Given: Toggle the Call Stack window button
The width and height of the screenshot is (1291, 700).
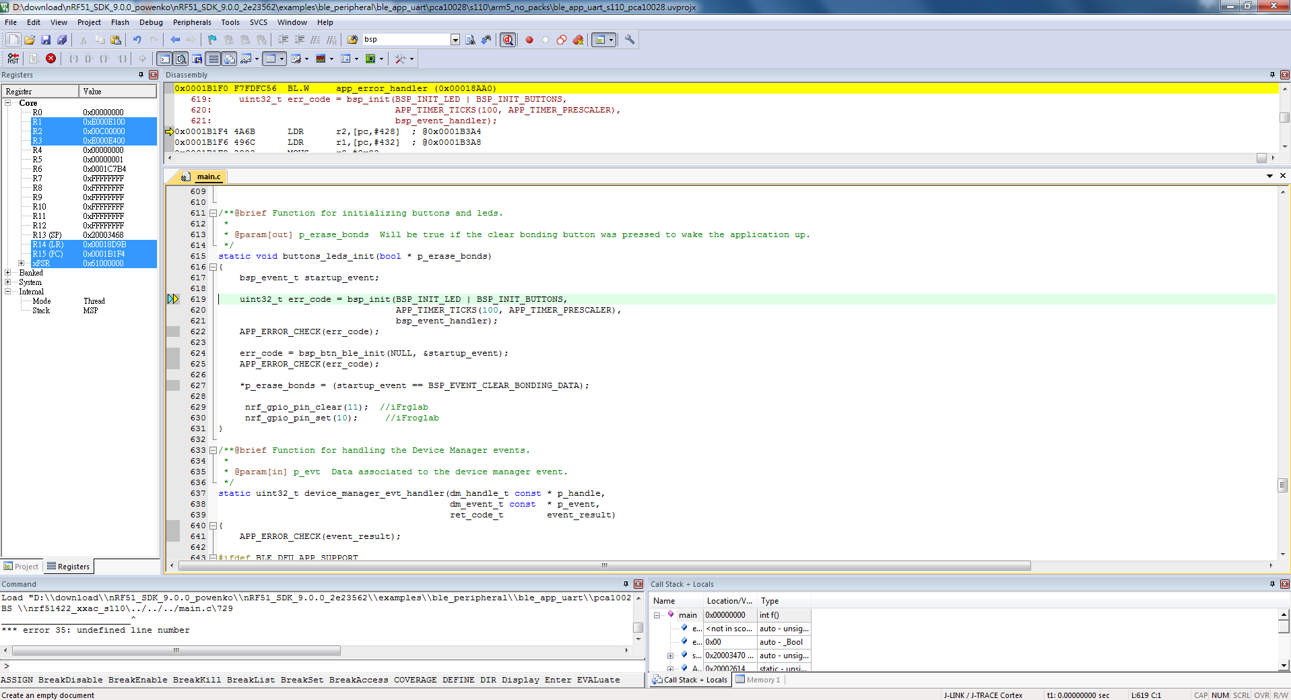Looking at the screenshot, I should (229, 59).
